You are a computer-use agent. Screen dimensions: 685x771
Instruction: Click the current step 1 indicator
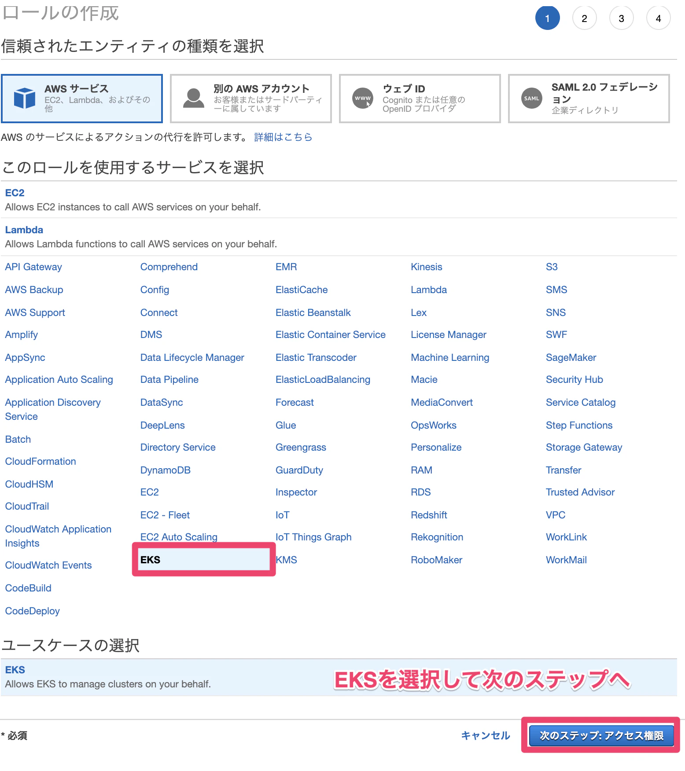point(547,18)
